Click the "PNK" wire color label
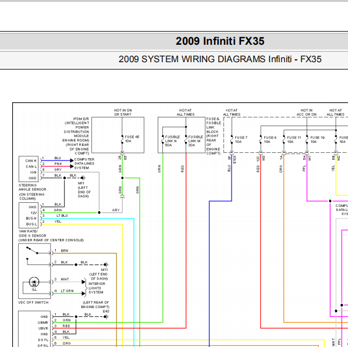The image size is (348, 347). click(58, 164)
